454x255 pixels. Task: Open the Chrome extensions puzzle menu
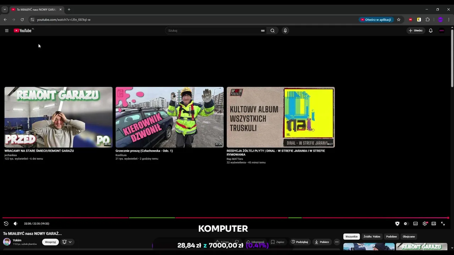[427, 19]
